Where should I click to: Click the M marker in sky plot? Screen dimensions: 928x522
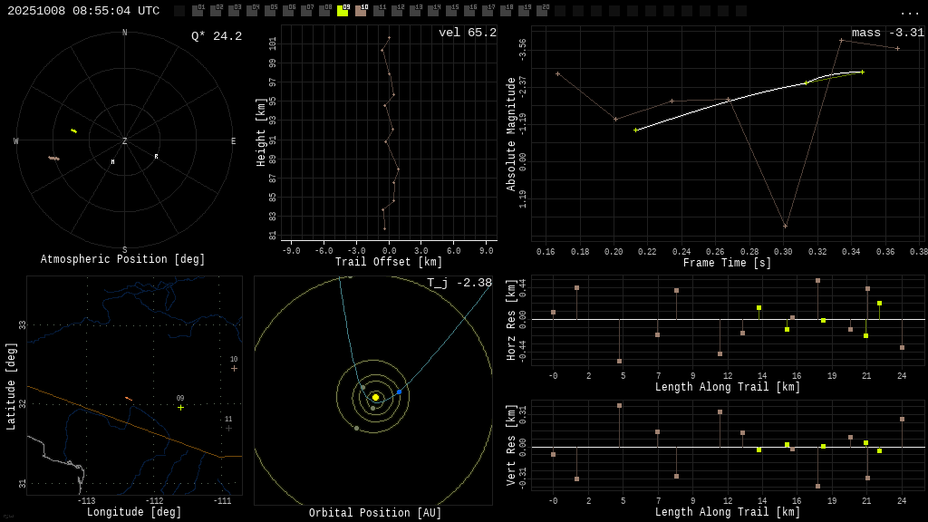coord(112,162)
